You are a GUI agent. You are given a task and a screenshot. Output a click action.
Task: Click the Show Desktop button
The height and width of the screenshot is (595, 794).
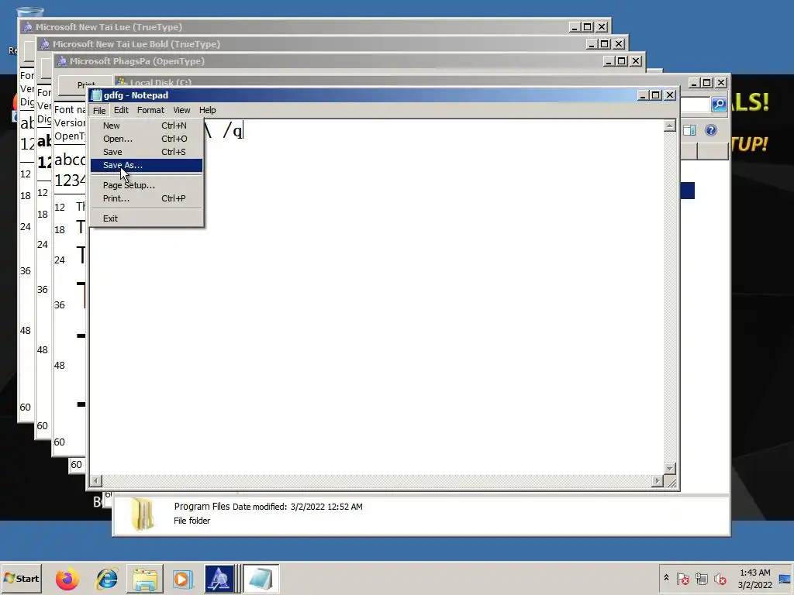[785, 578]
